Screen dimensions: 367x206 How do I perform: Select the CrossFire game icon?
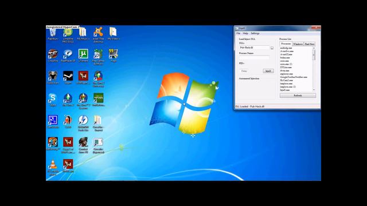click(x=53, y=56)
